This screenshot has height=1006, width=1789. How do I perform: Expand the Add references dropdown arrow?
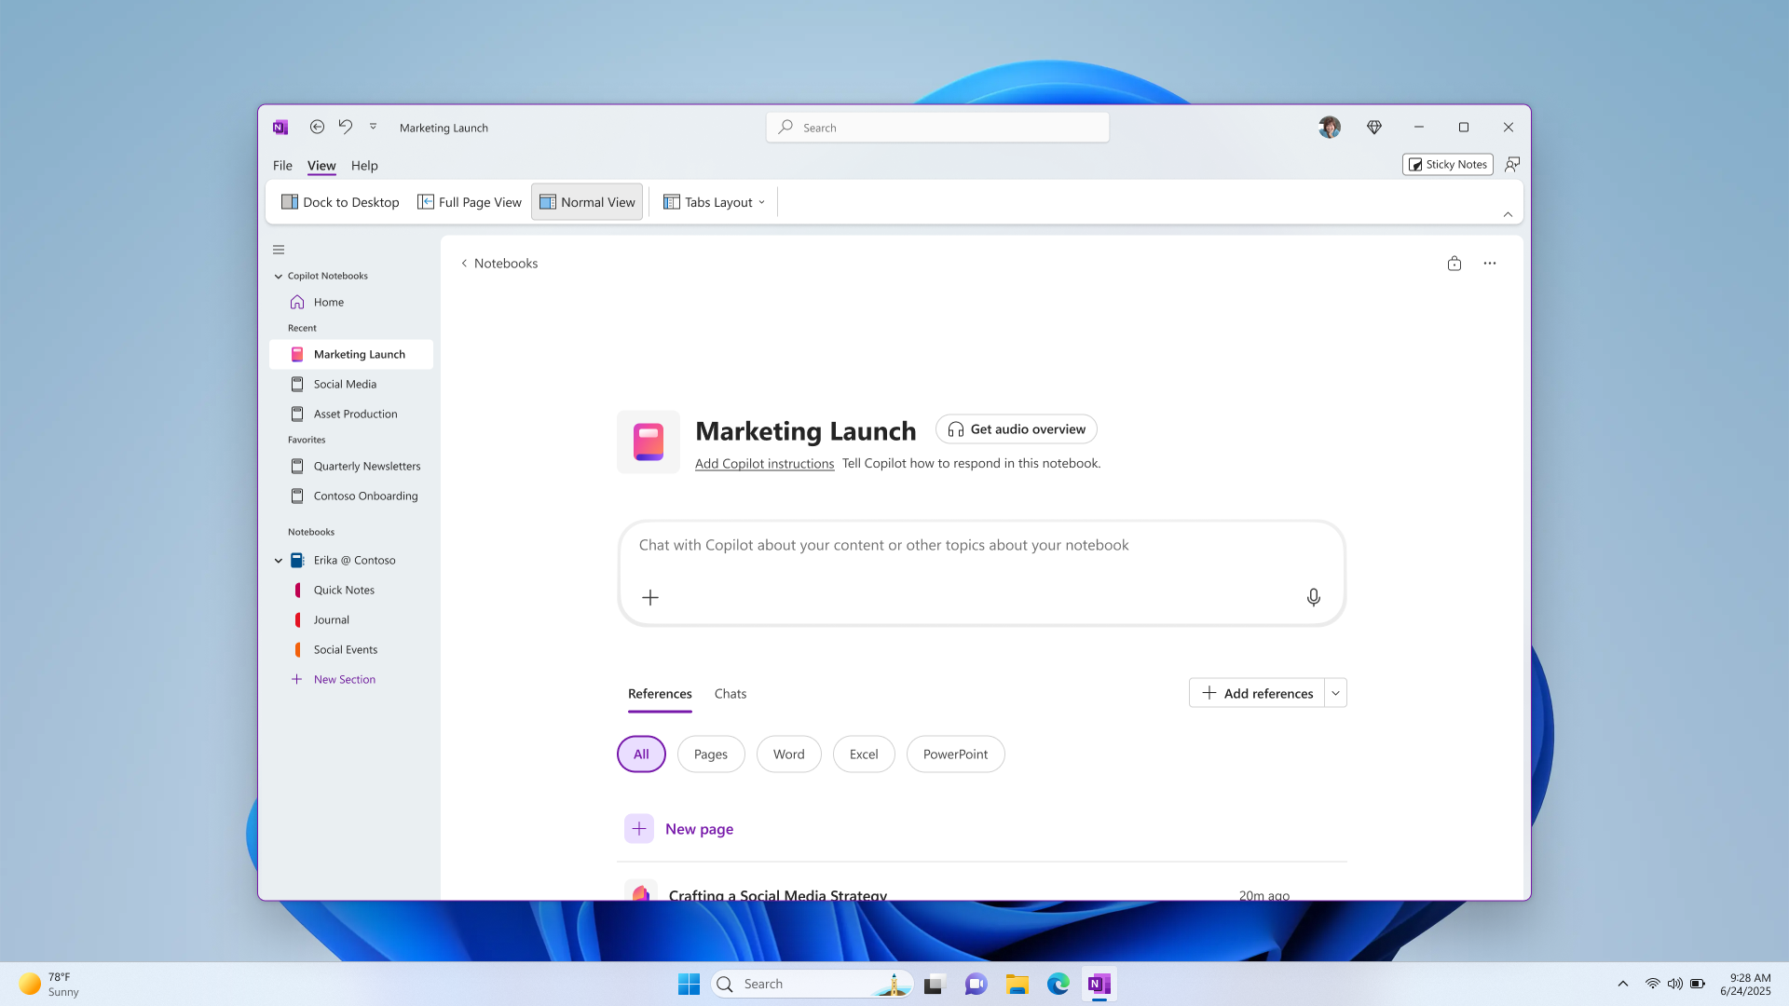[1335, 693]
